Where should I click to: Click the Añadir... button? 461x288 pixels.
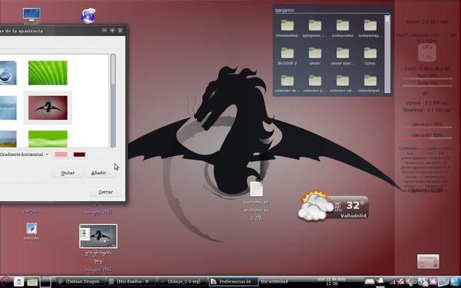point(100,173)
